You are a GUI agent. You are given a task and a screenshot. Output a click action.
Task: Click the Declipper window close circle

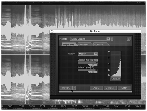tap(52, 31)
